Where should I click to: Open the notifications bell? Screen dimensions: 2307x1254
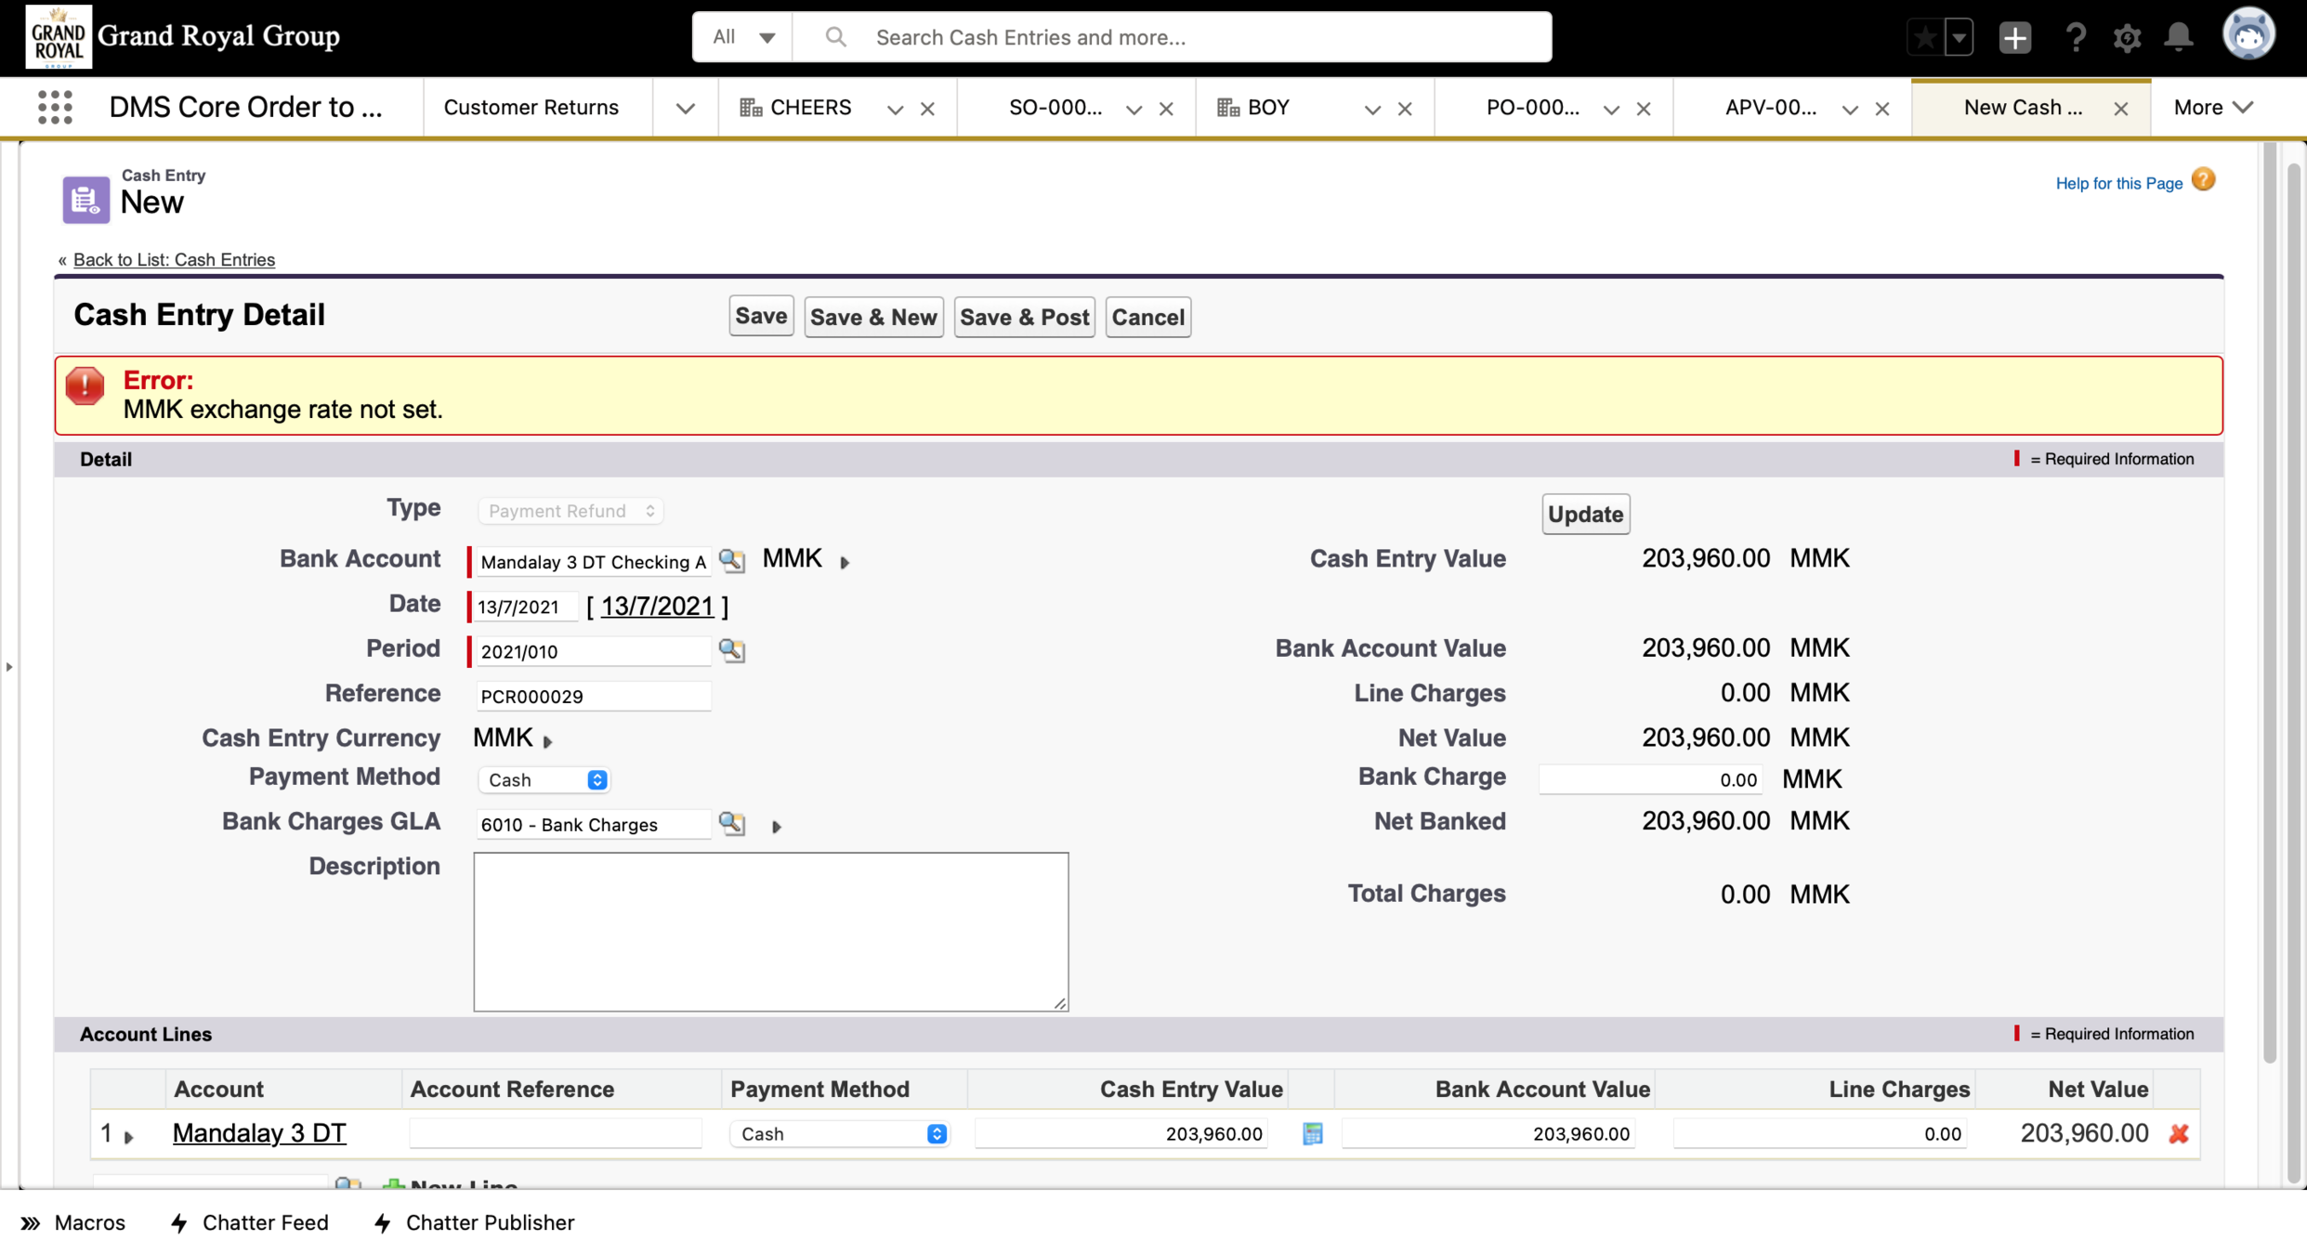click(x=2178, y=37)
